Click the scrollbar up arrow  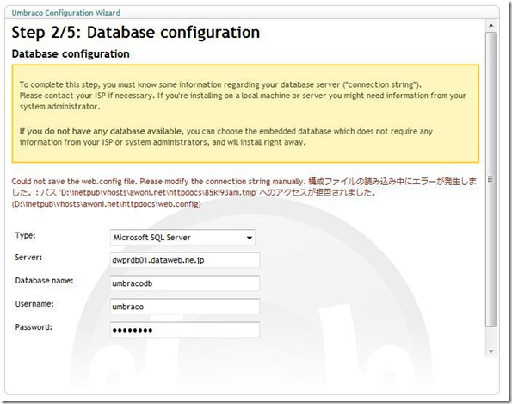490,26
